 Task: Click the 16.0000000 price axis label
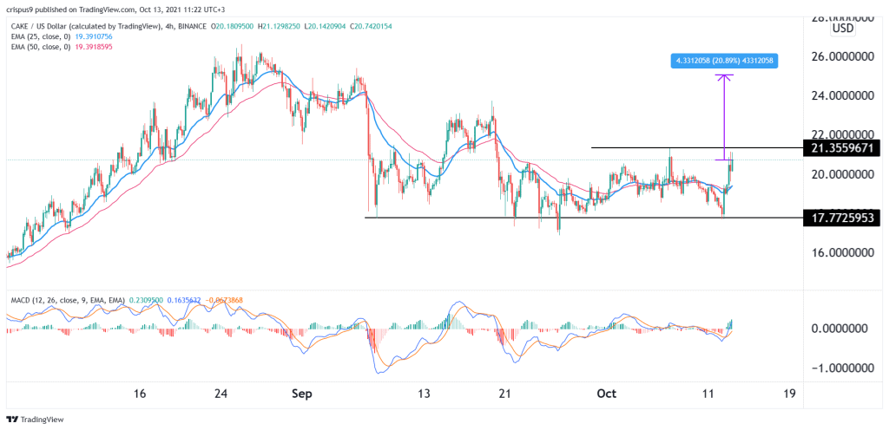(842, 252)
